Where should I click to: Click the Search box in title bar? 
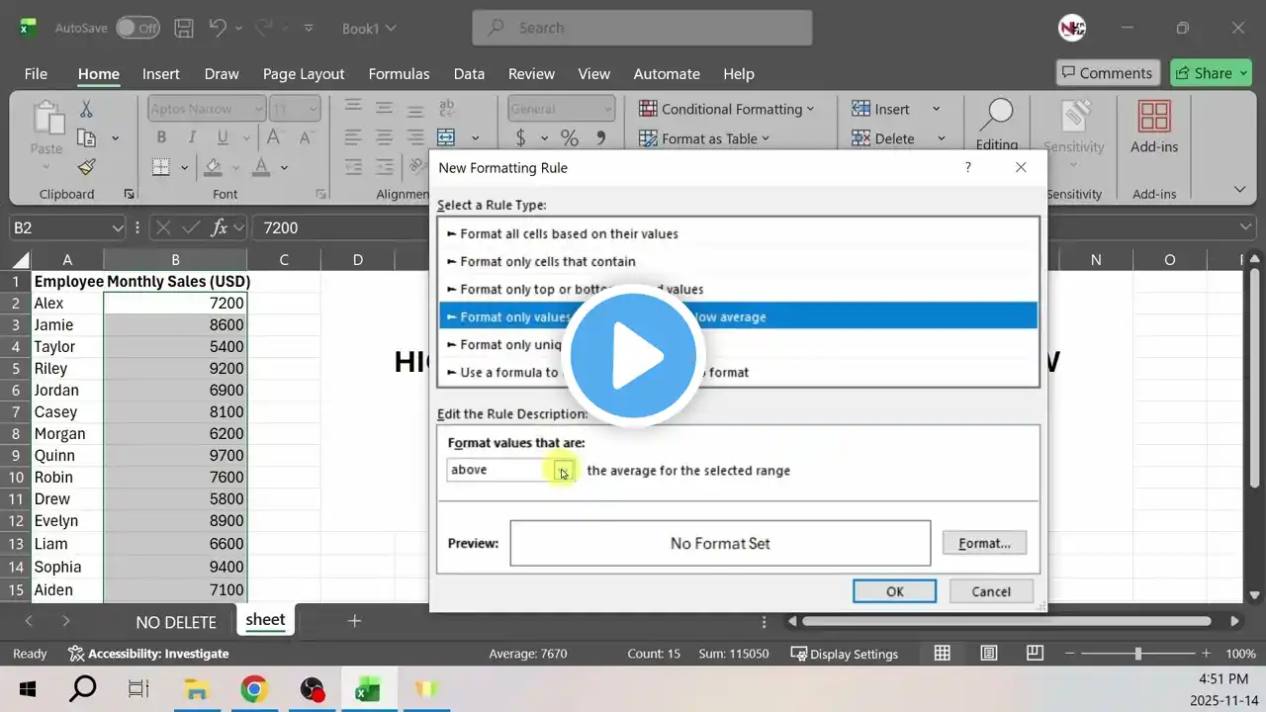click(641, 28)
